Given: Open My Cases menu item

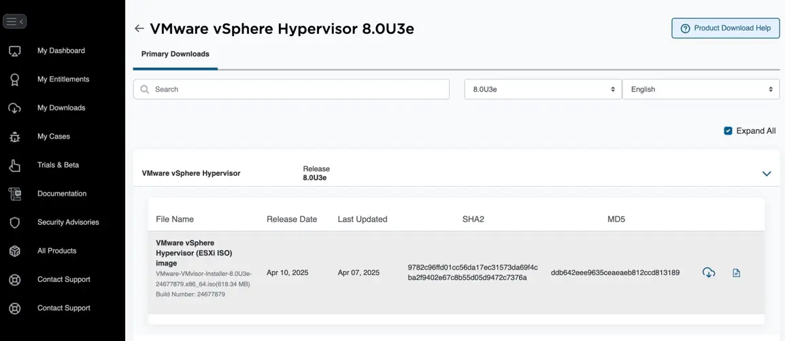Looking at the screenshot, I should (x=54, y=136).
